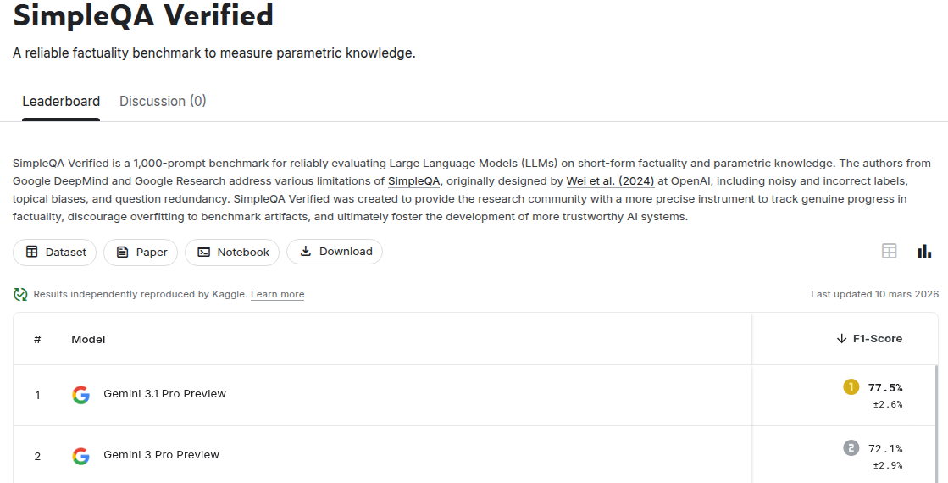Open the Discussion (0) tab
The width and height of the screenshot is (948, 483).
[x=163, y=102]
